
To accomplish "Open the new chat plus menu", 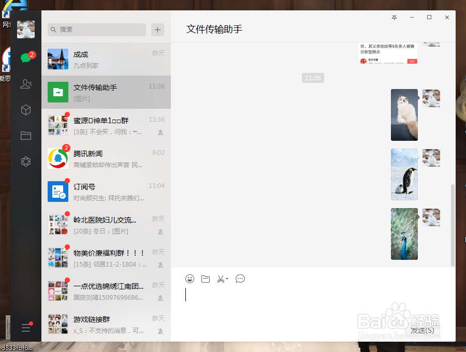I will pyautogui.click(x=157, y=30).
